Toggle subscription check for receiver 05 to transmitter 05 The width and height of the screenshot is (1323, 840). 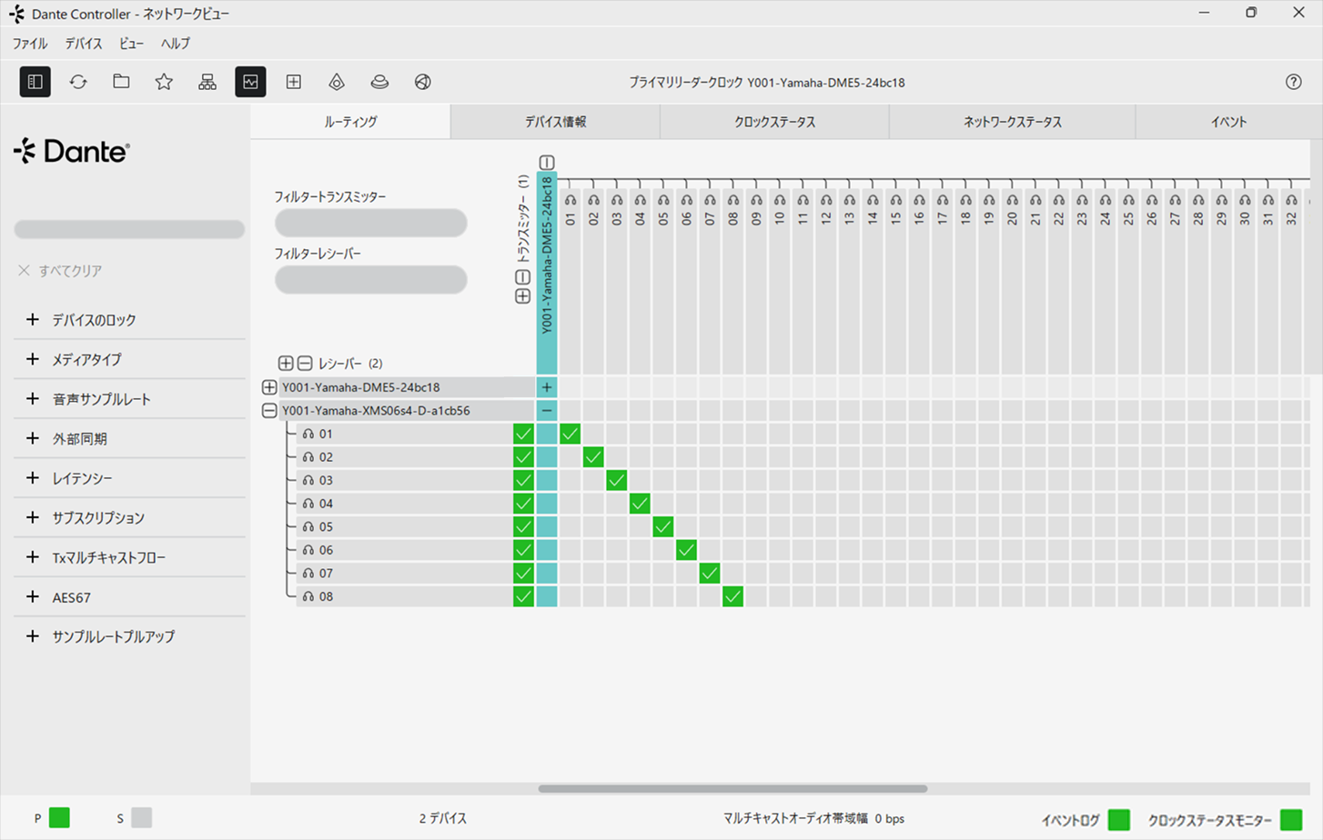pyautogui.click(x=663, y=526)
